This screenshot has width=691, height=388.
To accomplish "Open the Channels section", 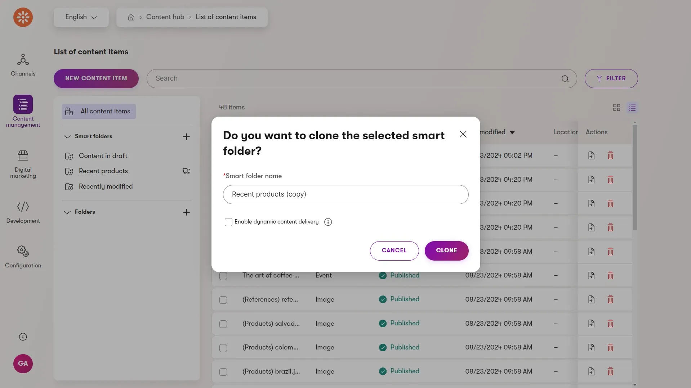I will (23, 65).
